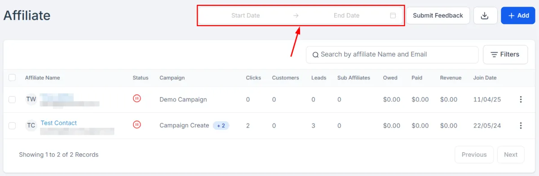Open the calendar icon in date range

(393, 16)
